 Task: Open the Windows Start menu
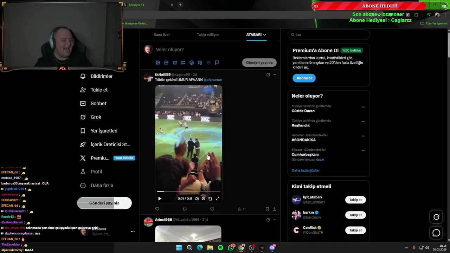coord(179,248)
